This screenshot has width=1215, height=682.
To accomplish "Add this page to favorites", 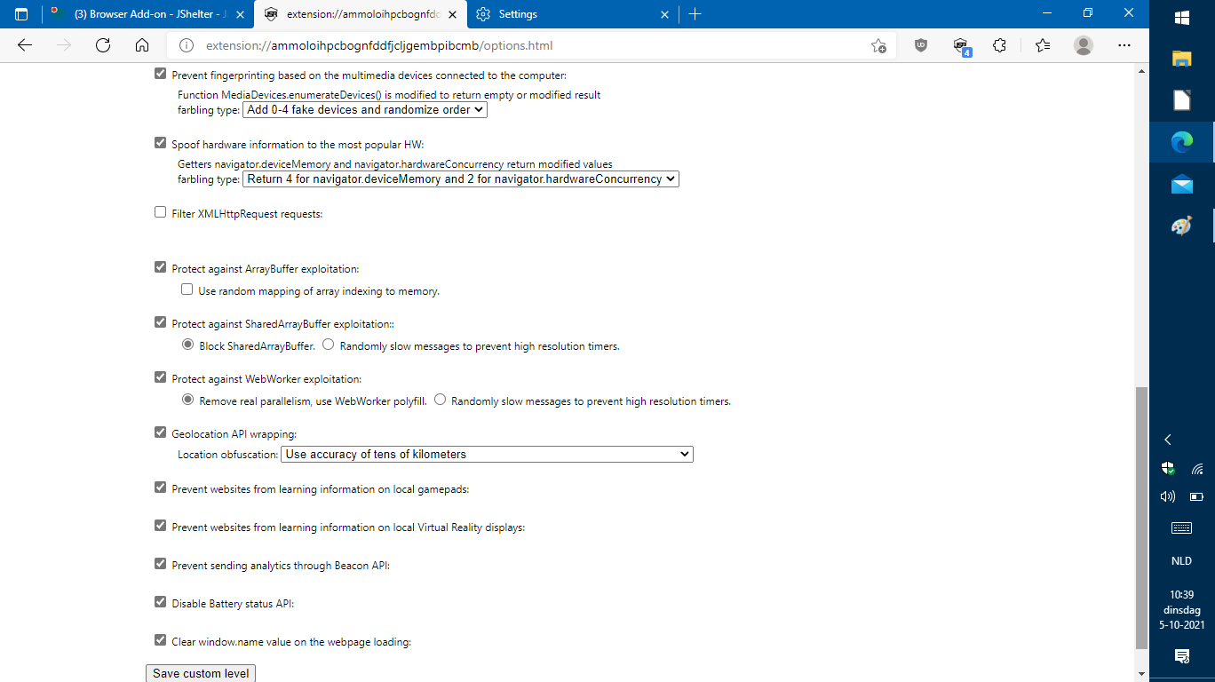I will tap(878, 45).
